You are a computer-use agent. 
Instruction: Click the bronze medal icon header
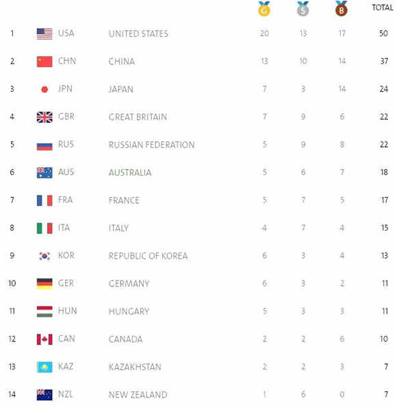point(341,9)
